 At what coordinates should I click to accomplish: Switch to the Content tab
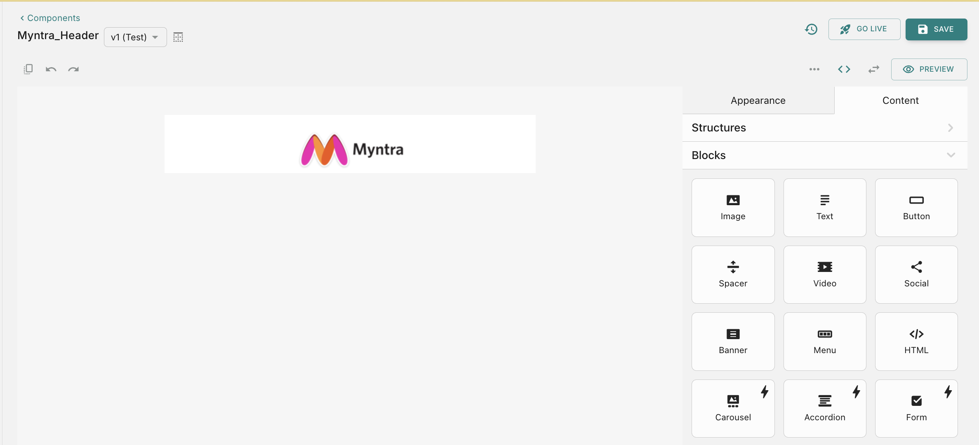900,101
